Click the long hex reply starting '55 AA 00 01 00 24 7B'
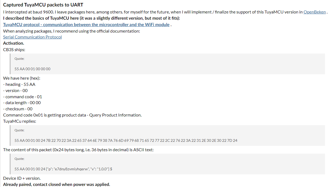This screenshot has width=332, height=187. (126, 140)
